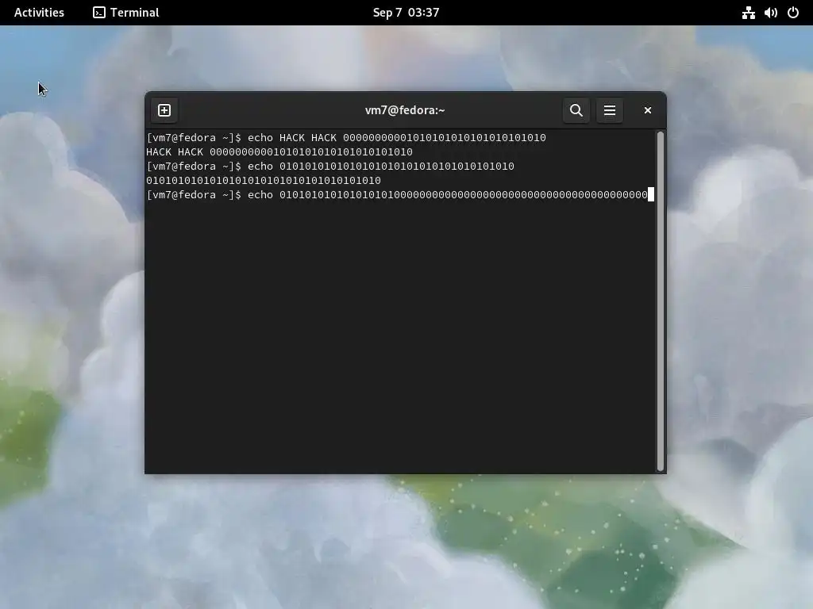The height and width of the screenshot is (609, 813).
Task: Click the terminal cursor block
Action: 651,195
